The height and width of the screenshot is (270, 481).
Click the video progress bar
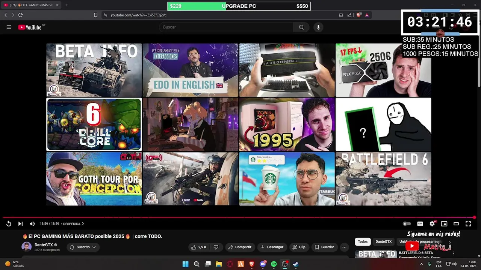(x=239, y=217)
